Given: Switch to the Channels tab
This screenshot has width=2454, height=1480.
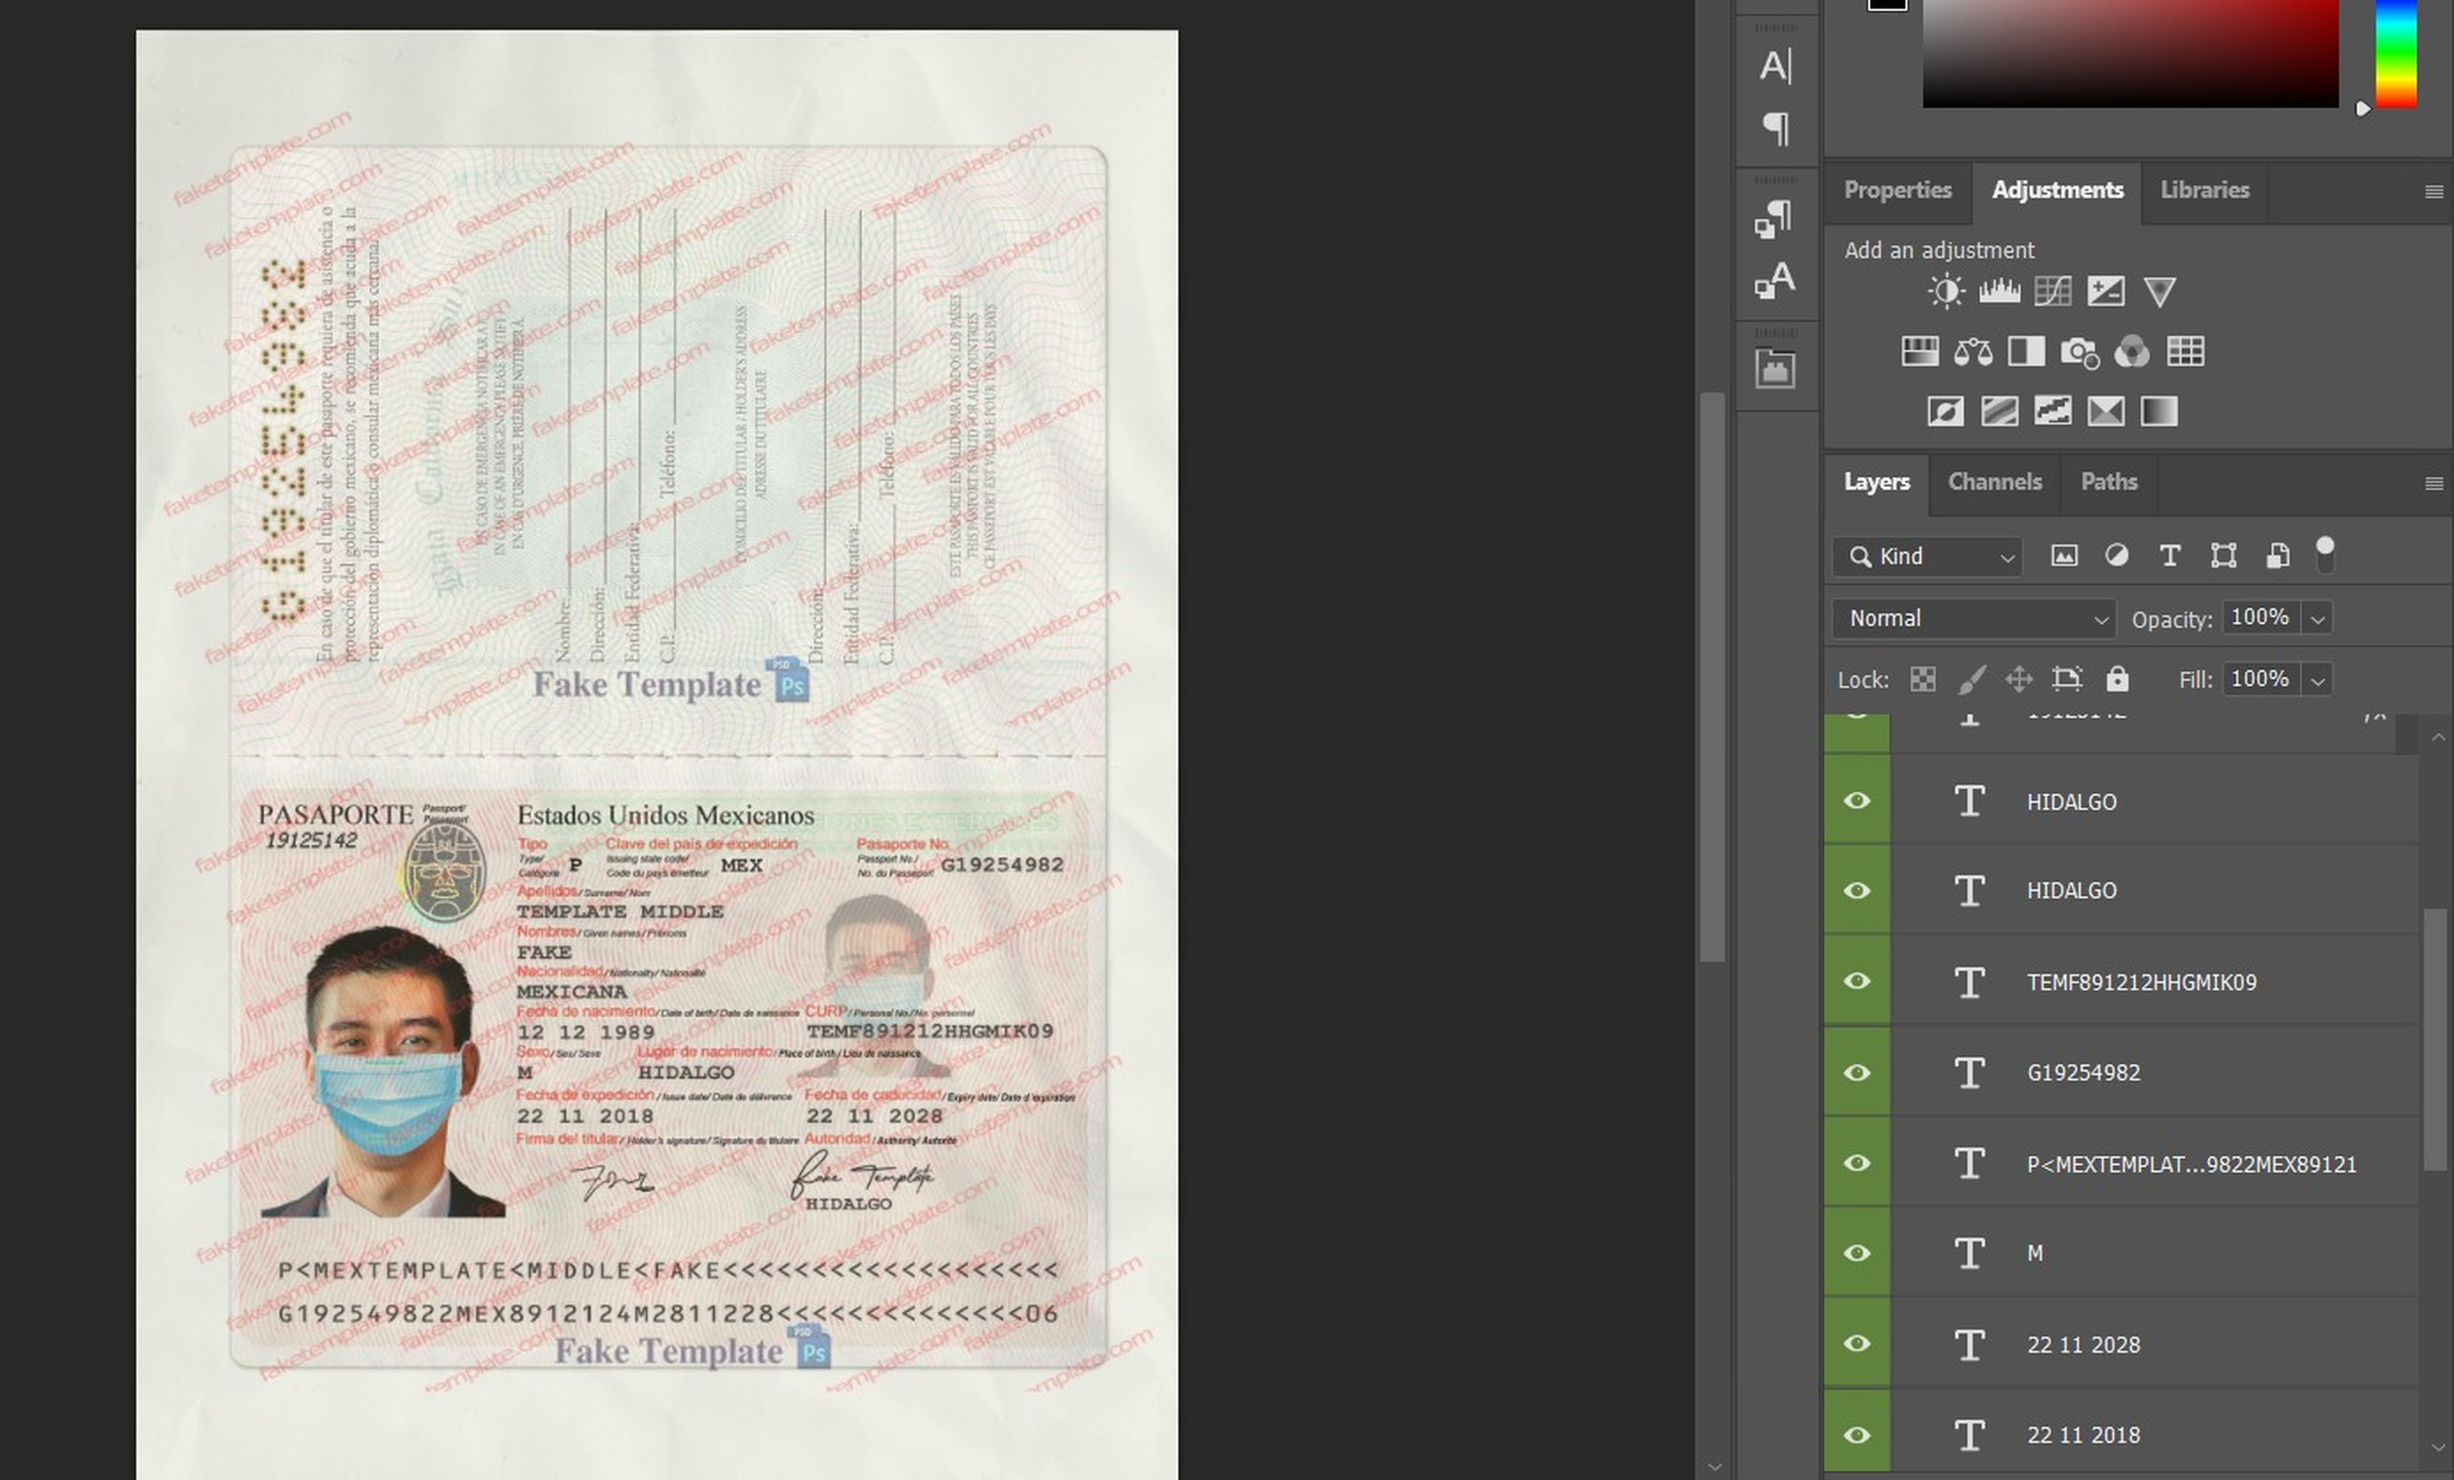Looking at the screenshot, I should 1995,482.
